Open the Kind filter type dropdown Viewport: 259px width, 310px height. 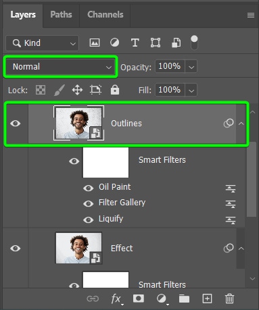(x=43, y=43)
